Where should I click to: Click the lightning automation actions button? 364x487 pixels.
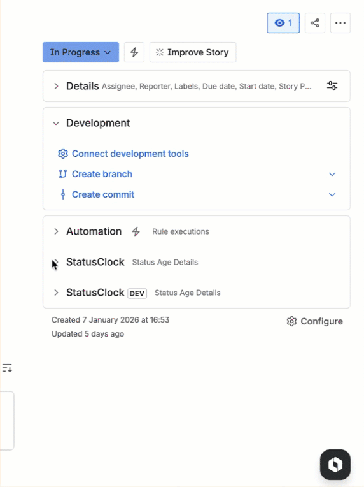(134, 52)
